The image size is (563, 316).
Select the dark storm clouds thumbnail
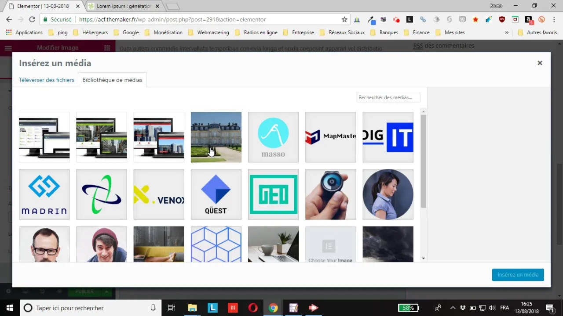(388, 244)
